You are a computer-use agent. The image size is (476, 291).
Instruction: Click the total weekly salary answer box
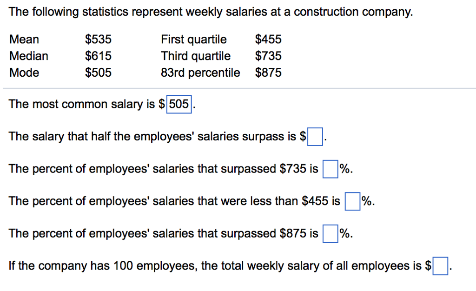tap(440, 265)
